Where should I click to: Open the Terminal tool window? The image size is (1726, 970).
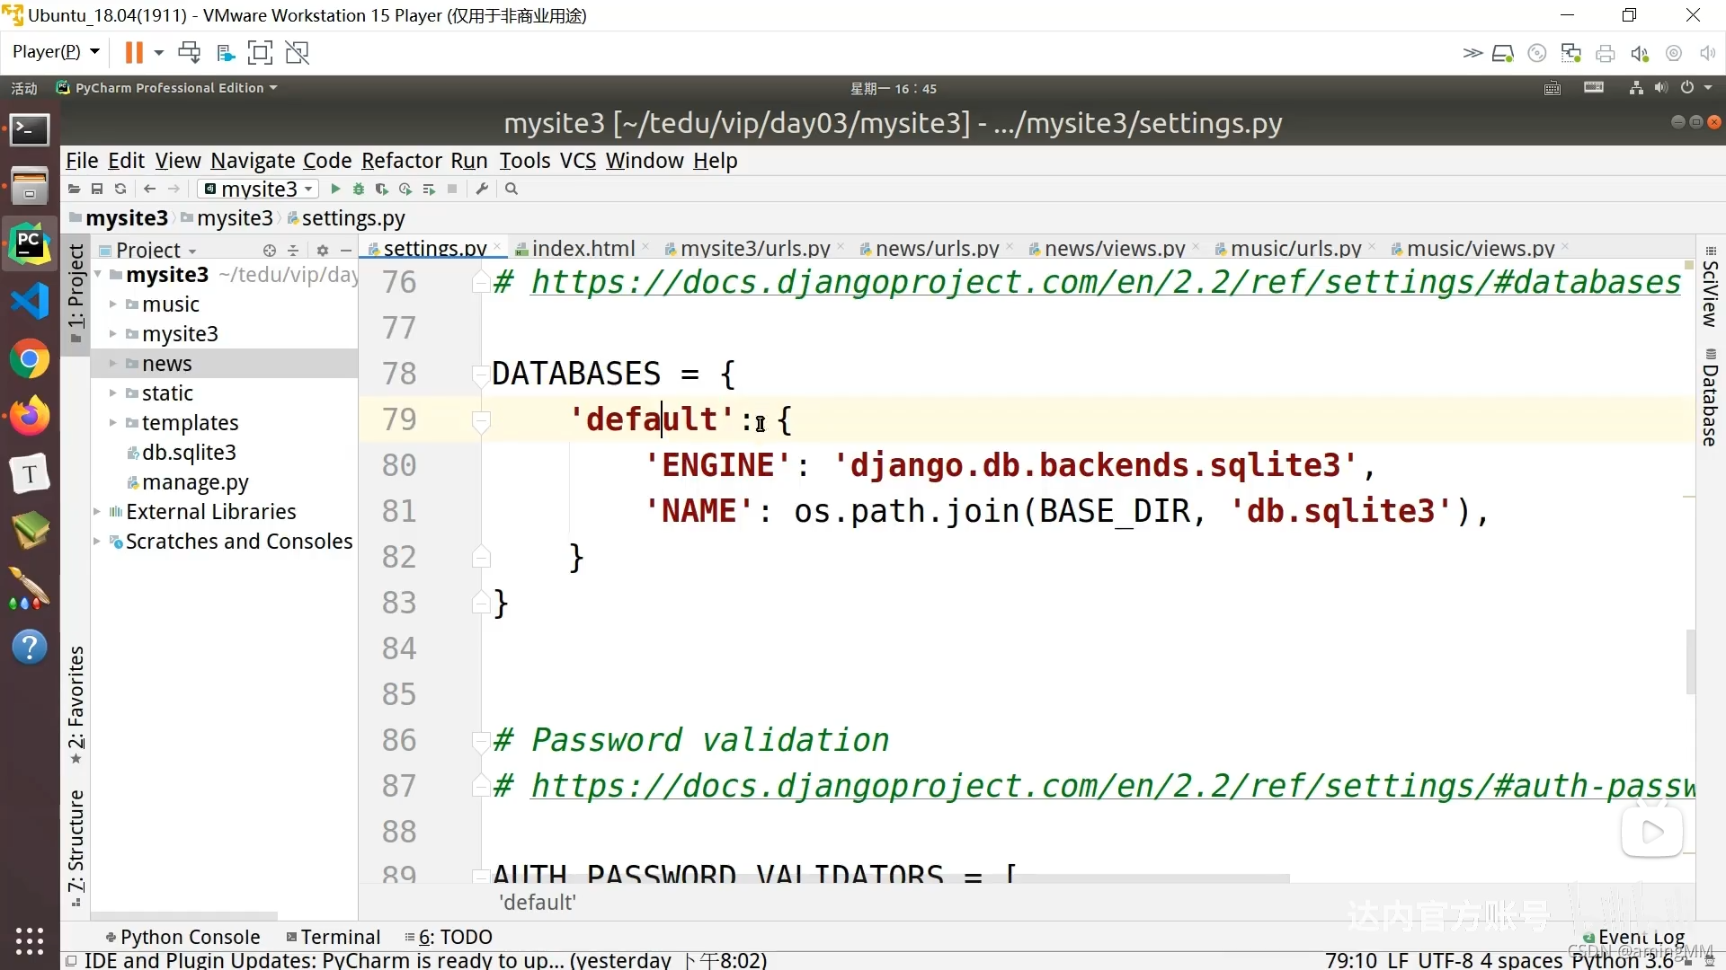[334, 937]
